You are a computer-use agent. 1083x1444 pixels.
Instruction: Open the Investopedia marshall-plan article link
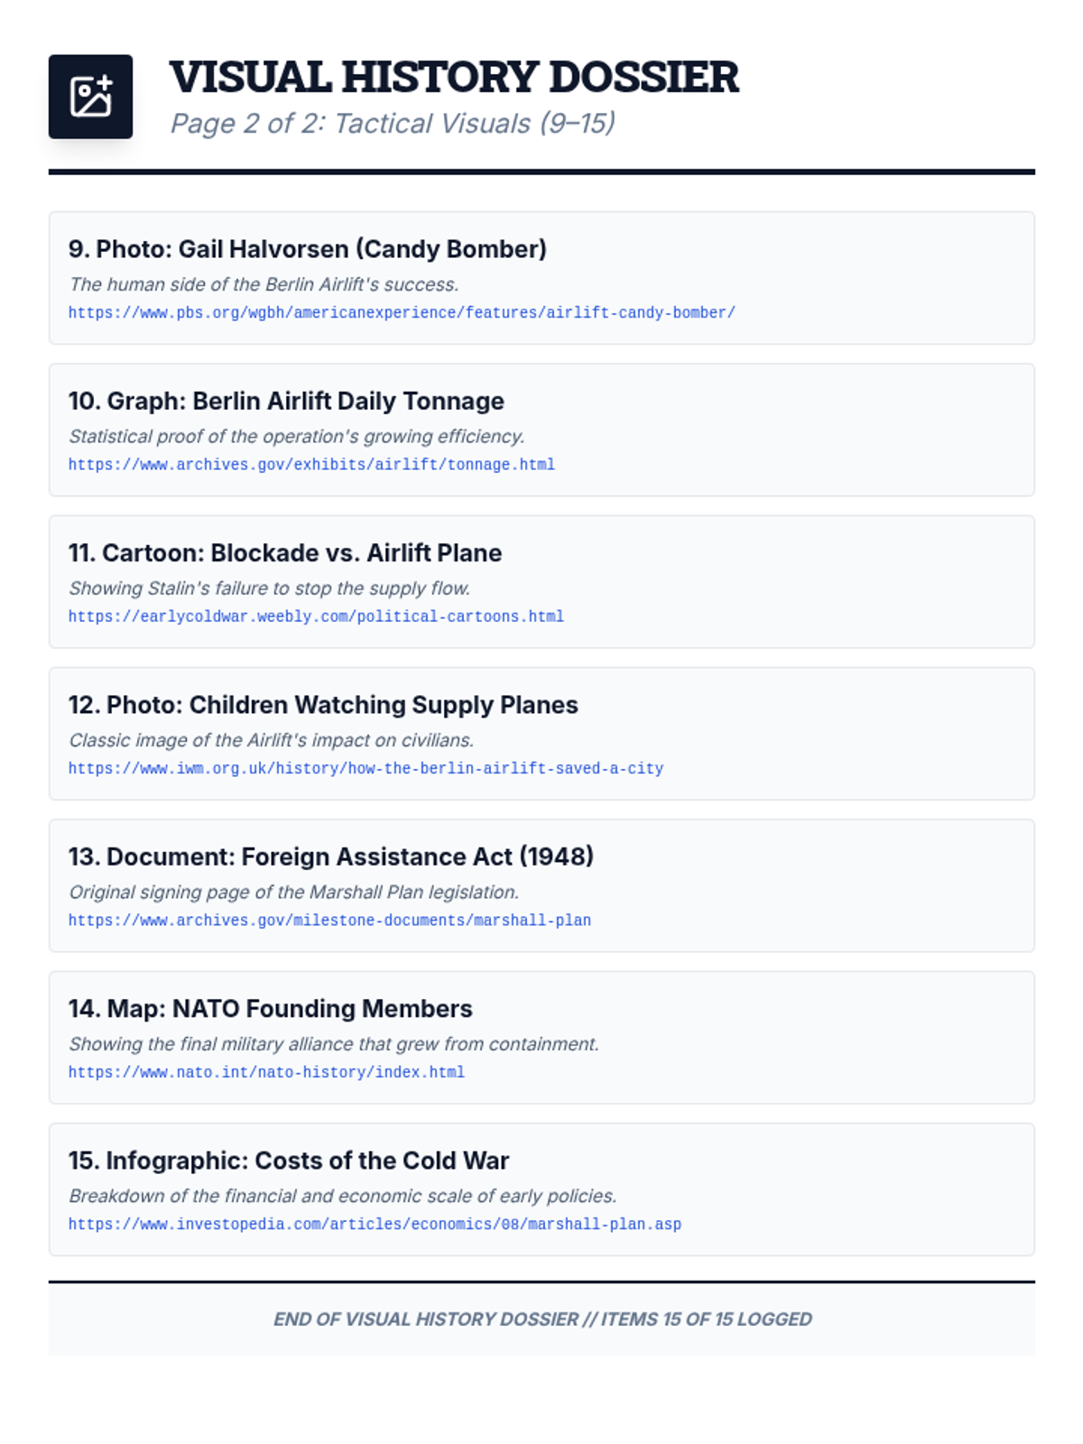pos(375,1225)
